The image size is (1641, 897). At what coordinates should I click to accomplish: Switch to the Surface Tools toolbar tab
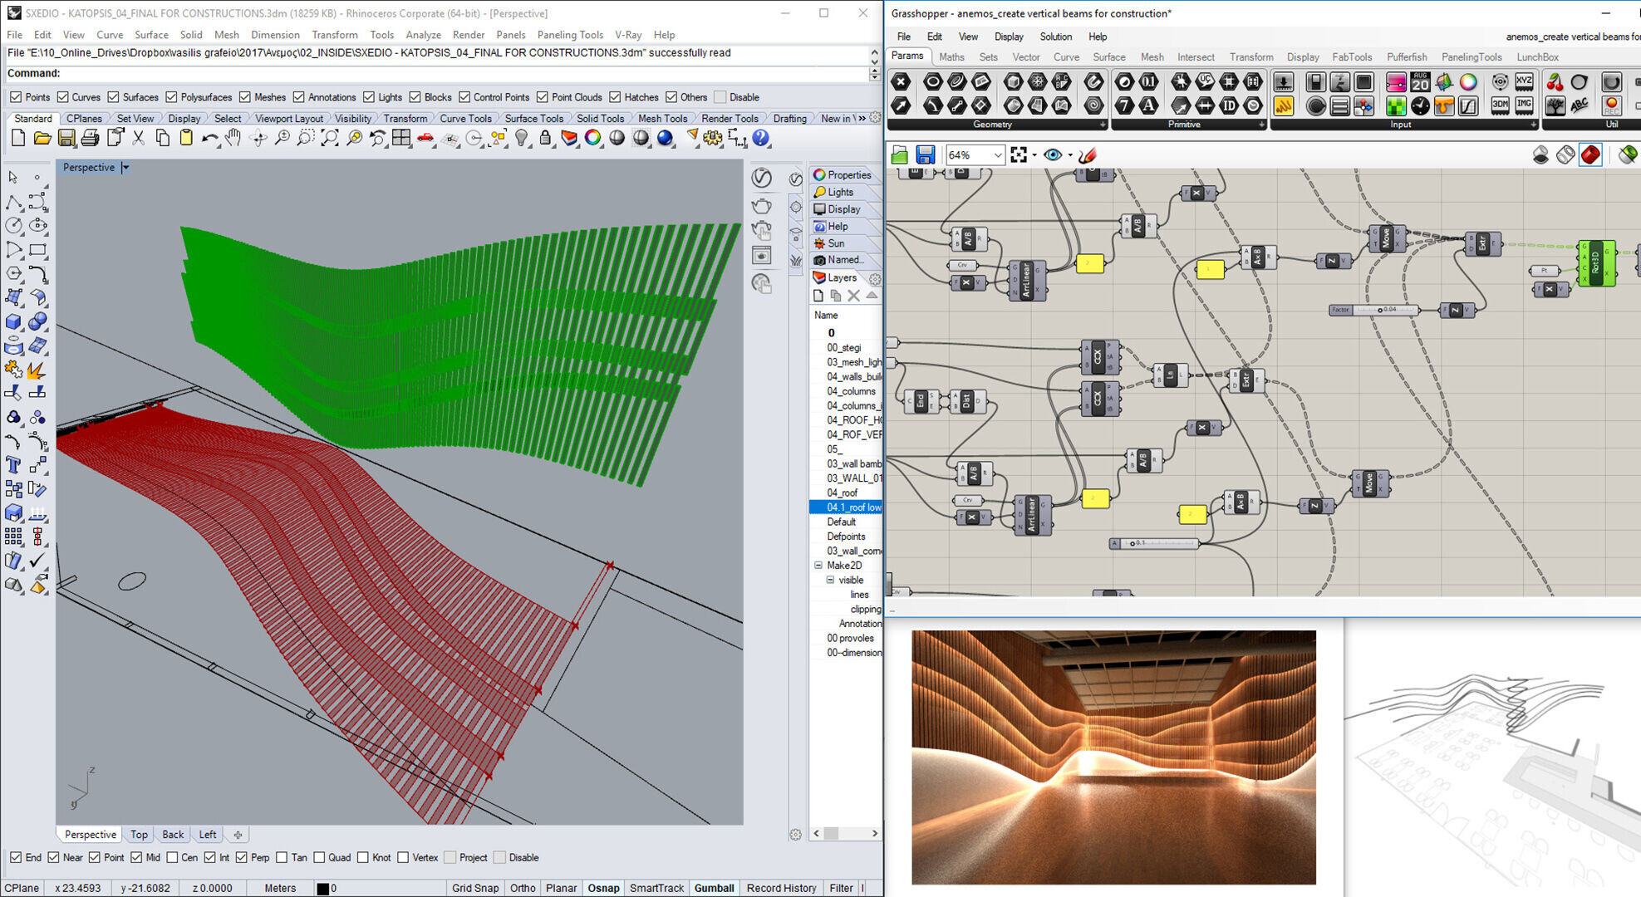[x=533, y=119]
